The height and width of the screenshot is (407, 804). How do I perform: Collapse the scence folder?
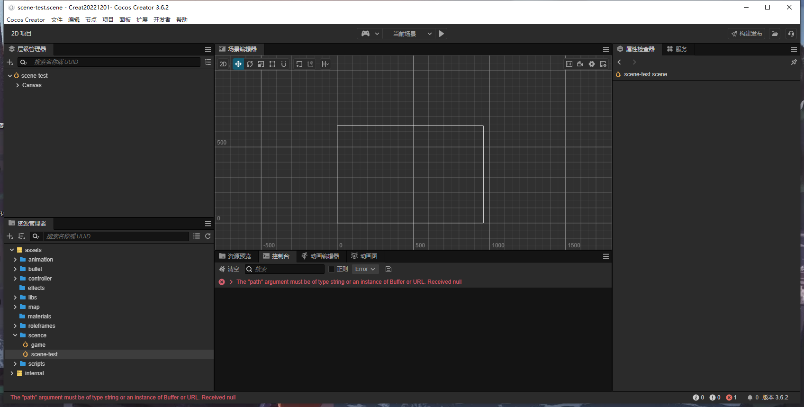click(15, 335)
